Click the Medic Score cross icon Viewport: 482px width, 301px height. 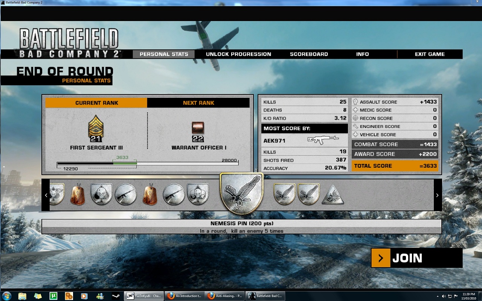355,110
